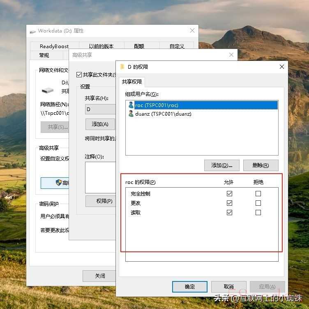Uncheck 共享此文件夹 checkbox in 高级共享
Viewport: 309px width, 309px height.
click(x=79, y=74)
